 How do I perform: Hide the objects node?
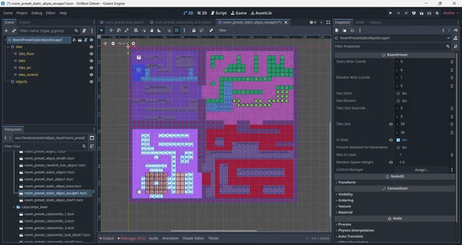tap(91, 82)
